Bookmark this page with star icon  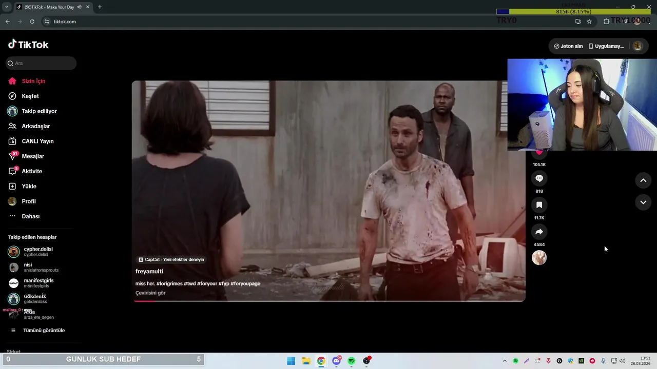[x=589, y=22]
